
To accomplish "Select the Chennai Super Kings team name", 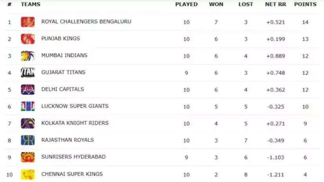I will [72, 174].
